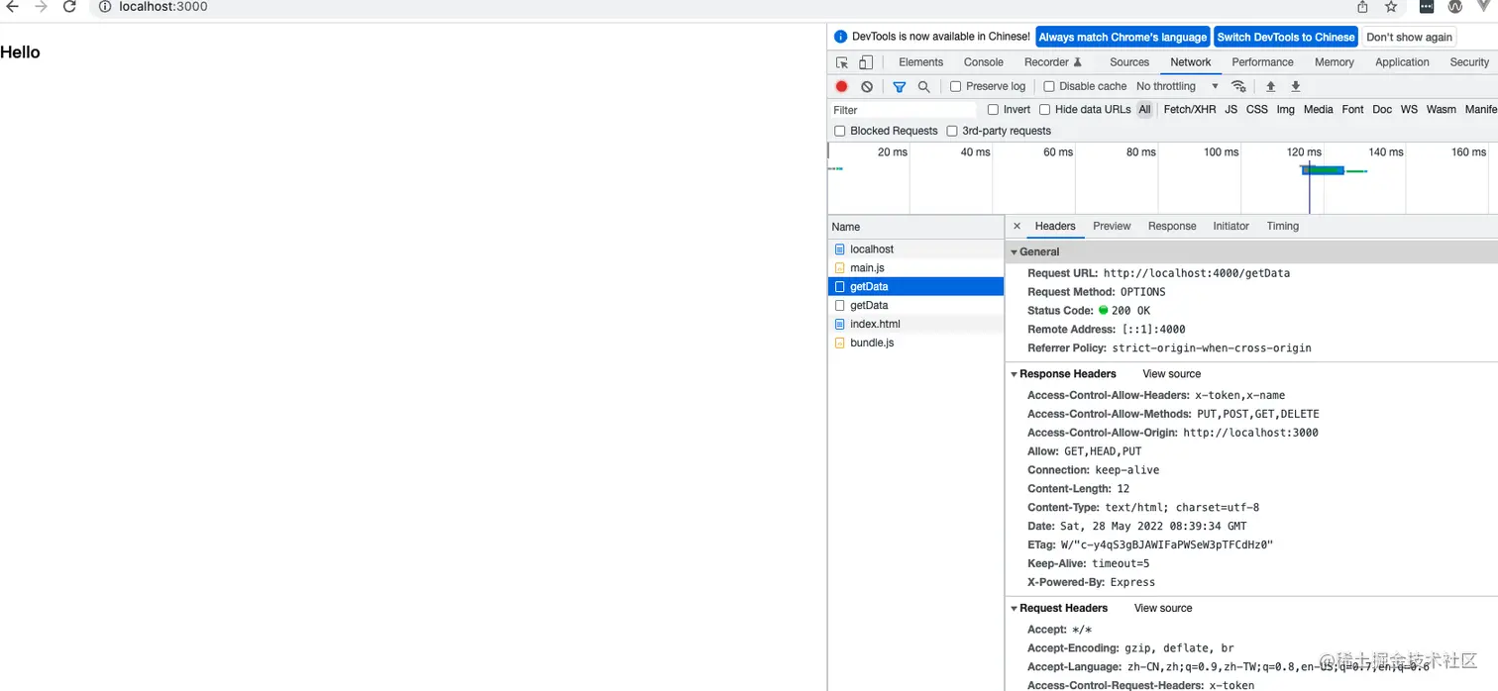Click into the network Filter text field
This screenshot has width=1498, height=691.
pos(904,110)
